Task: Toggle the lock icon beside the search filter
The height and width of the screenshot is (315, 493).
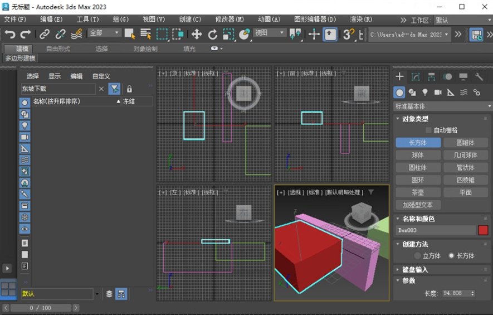Action: [x=129, y=89]
